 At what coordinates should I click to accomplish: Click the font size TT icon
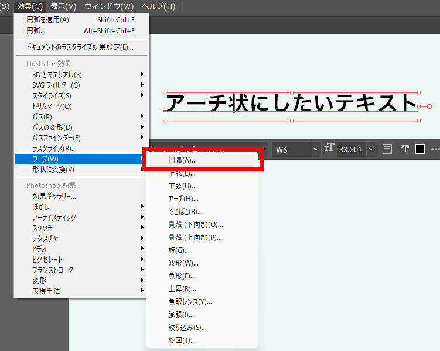pos(329,147)
